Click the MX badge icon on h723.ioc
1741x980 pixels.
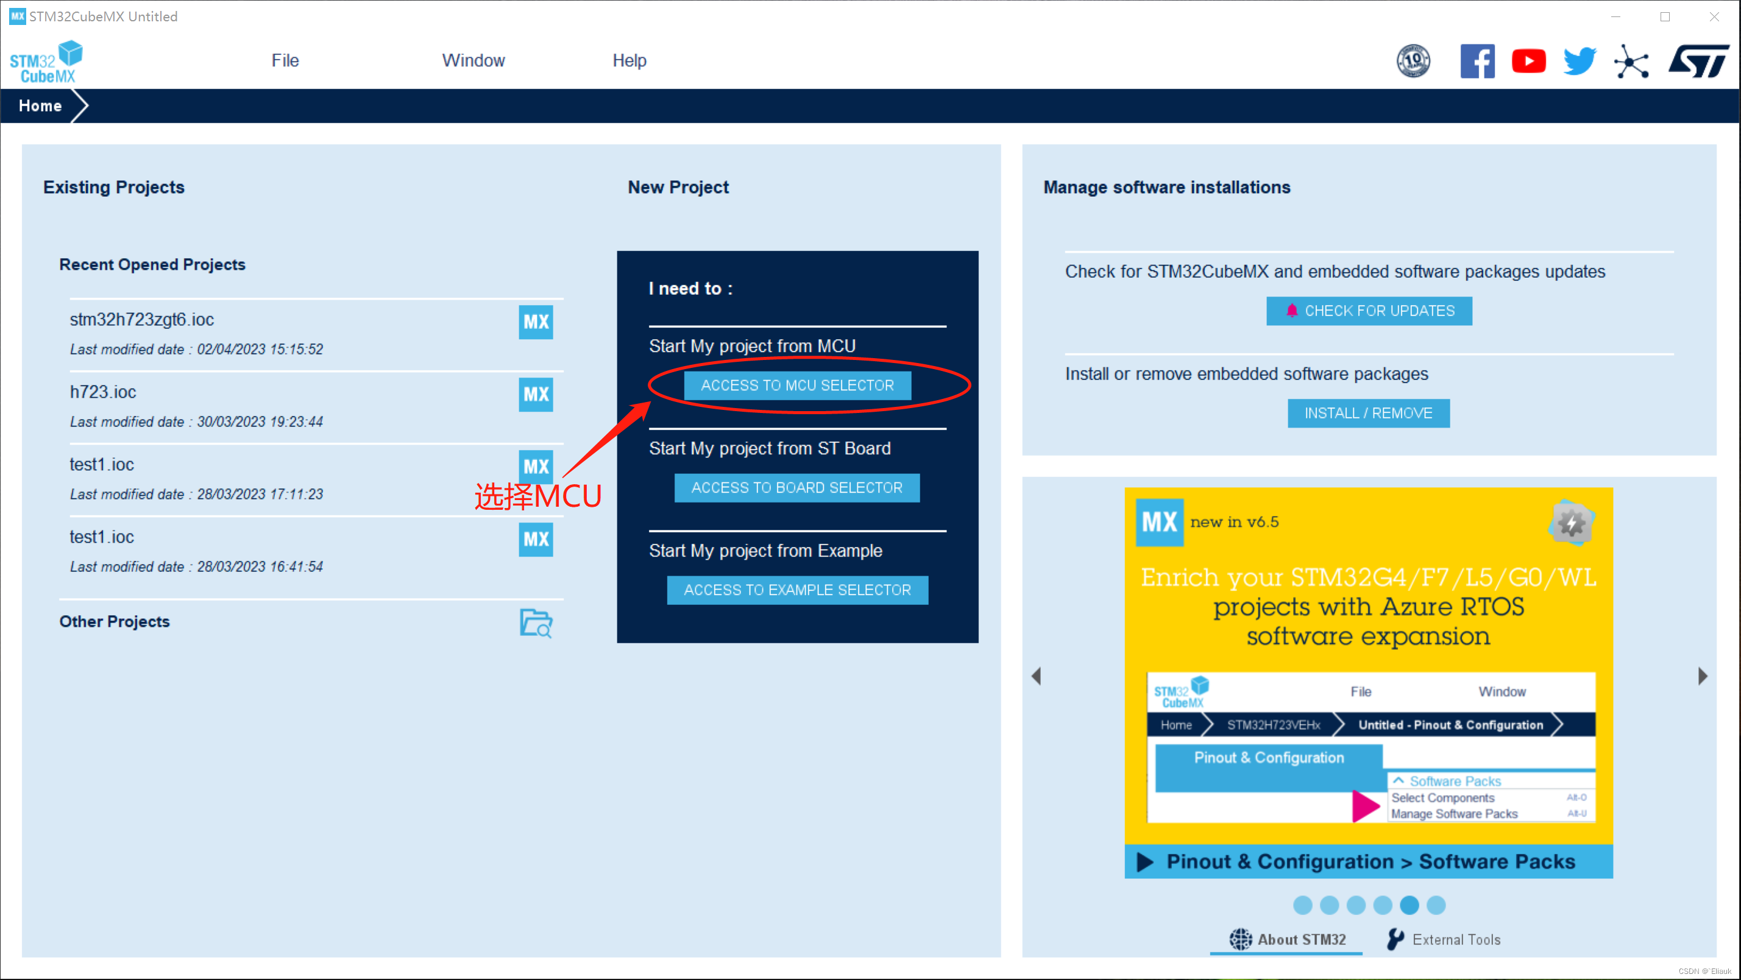(536, 395)
